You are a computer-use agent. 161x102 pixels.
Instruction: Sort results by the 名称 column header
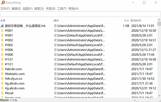click(26, 20)
